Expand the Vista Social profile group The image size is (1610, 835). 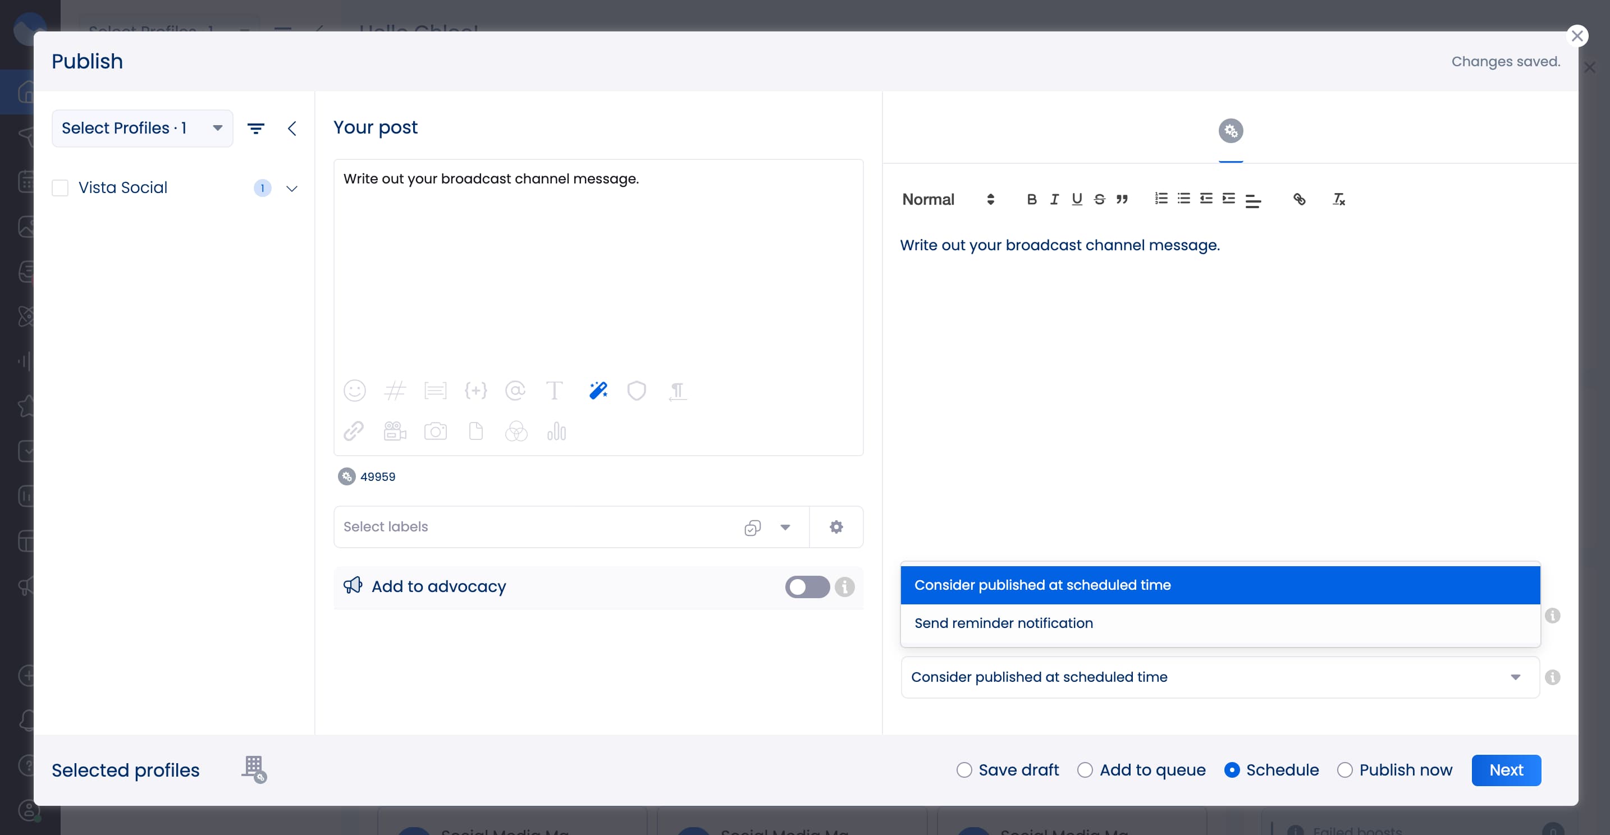[292, 188]
